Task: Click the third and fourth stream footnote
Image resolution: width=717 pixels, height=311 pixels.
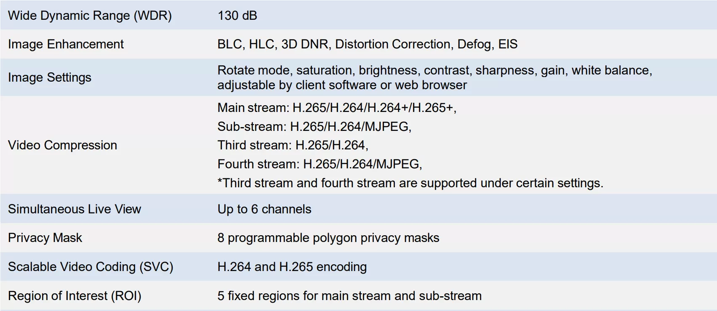Action: (x=410, y=183)
